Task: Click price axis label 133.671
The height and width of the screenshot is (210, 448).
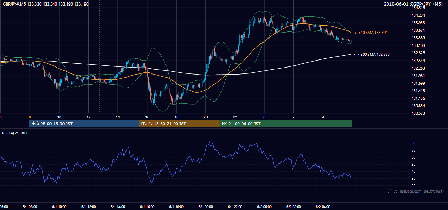Action: coord(418,30)
